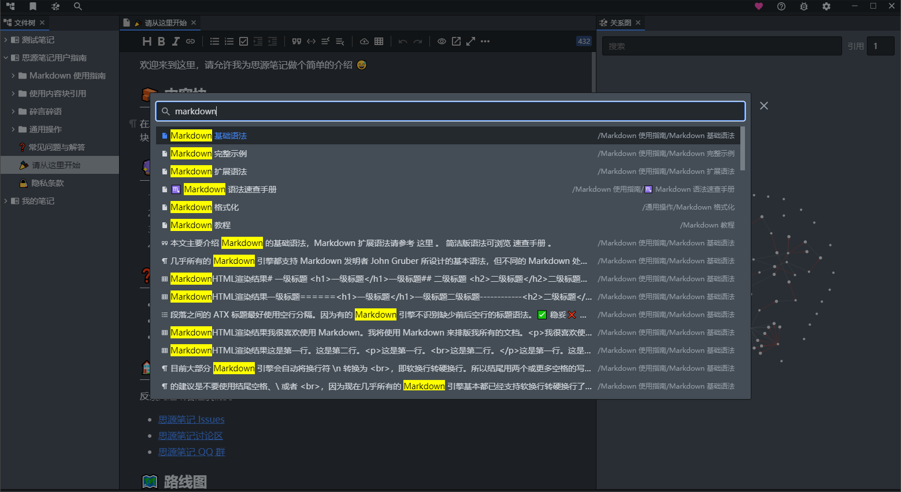The image size is (901, 492).
Task: Toggle fullscreen with diagonal arrows icon
Action: 470,41
